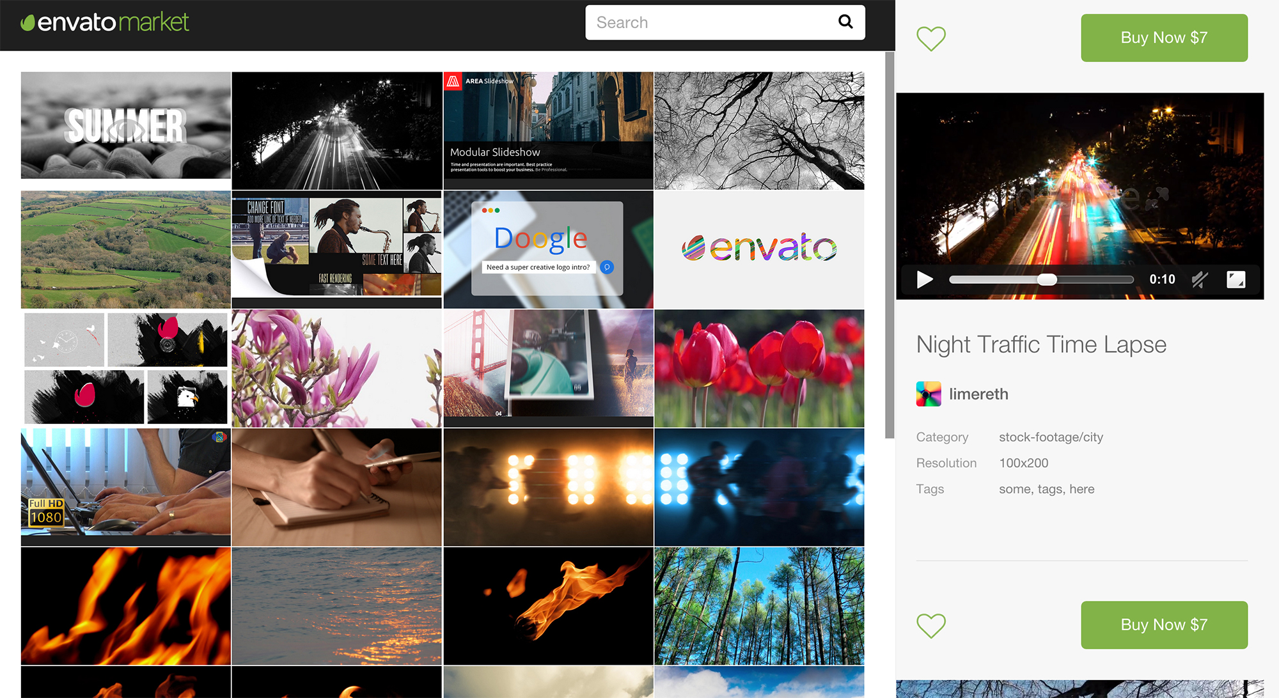This screenshot has width=1279, height=698.
Task: Open the Full HD 1080 typing thumbnail
Action: coord(126,487)
